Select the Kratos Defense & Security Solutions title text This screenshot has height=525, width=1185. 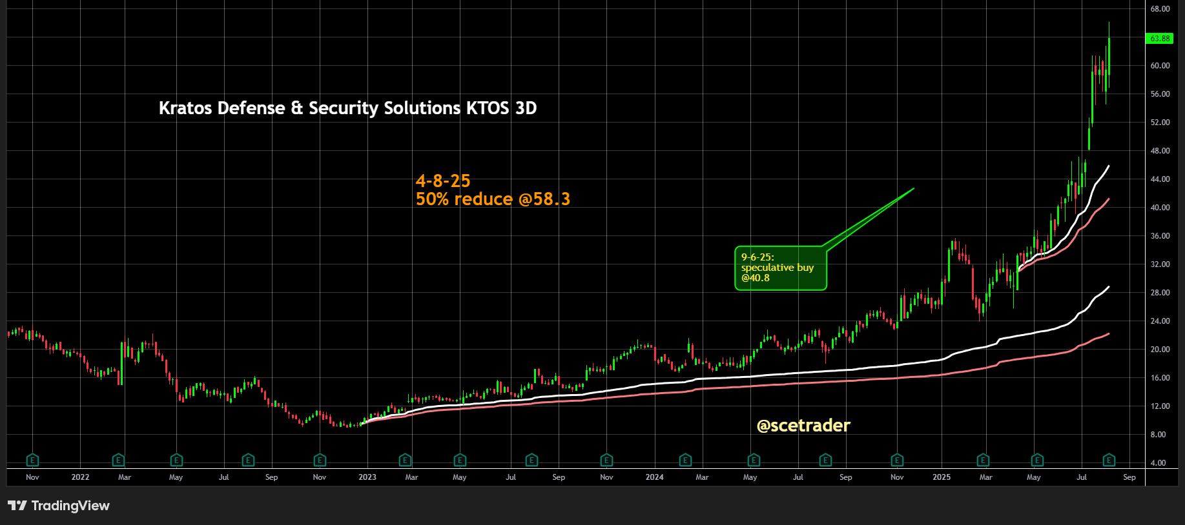point(348,108)
